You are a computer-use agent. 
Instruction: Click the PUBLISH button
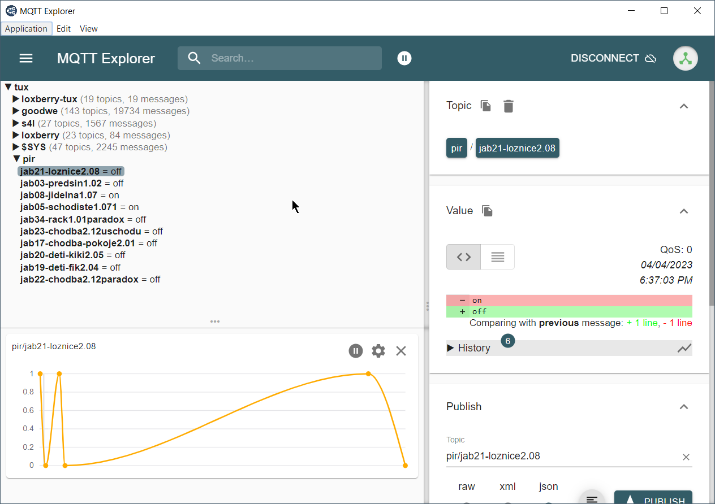(653, 497)
